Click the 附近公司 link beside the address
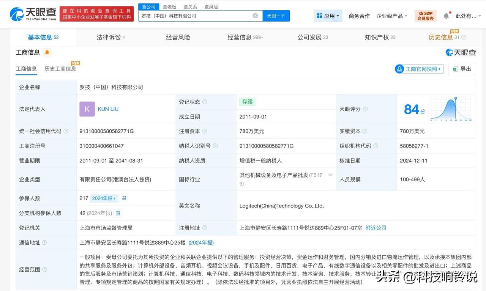The width and height of the screenshot is (486, 291). click(376, 228)
